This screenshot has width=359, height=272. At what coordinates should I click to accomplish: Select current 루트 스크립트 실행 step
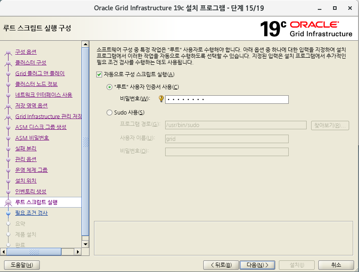36,203
